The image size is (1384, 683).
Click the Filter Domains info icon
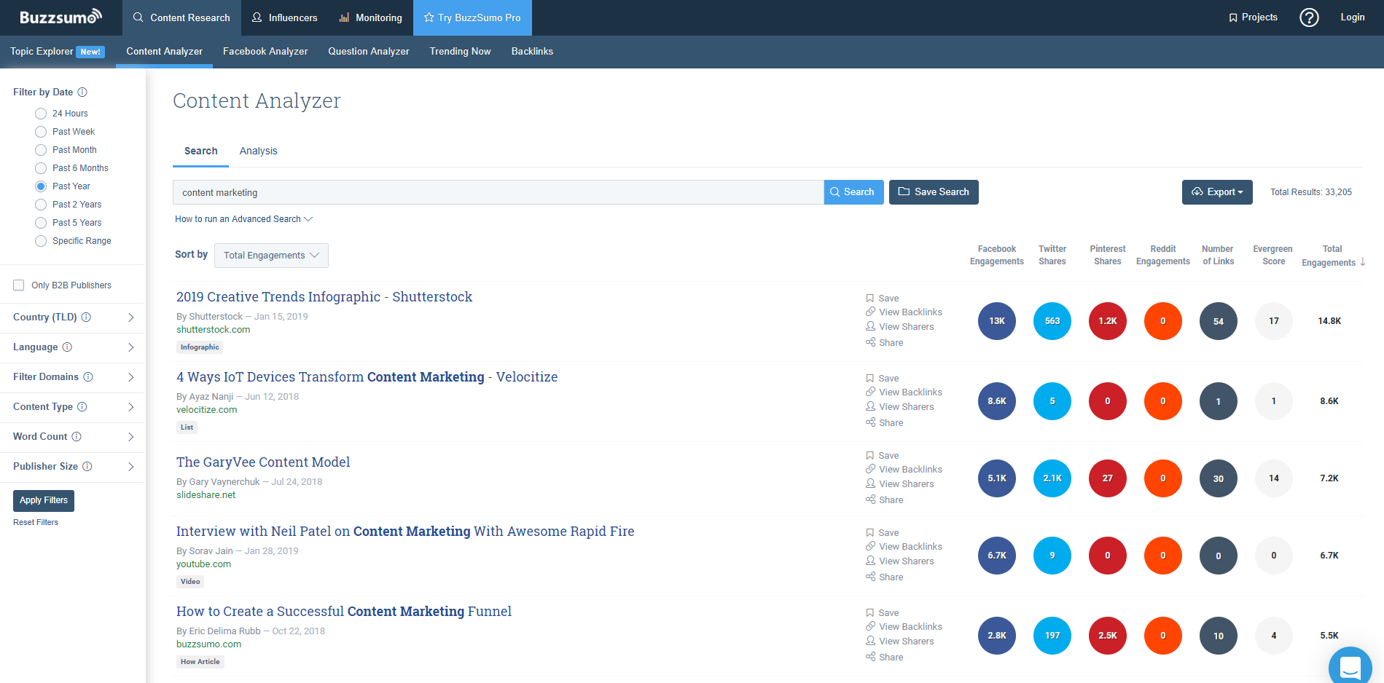88,377
